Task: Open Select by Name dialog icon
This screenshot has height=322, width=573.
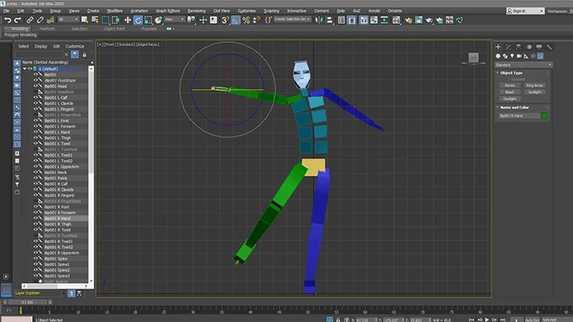Action: click(95, 20)
